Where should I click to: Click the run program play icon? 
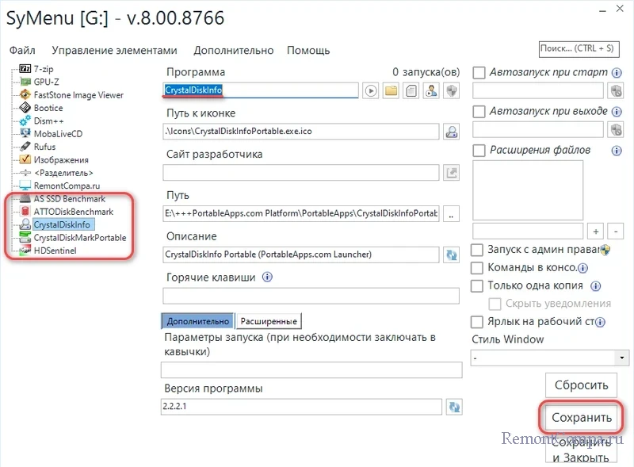[371, 91]
